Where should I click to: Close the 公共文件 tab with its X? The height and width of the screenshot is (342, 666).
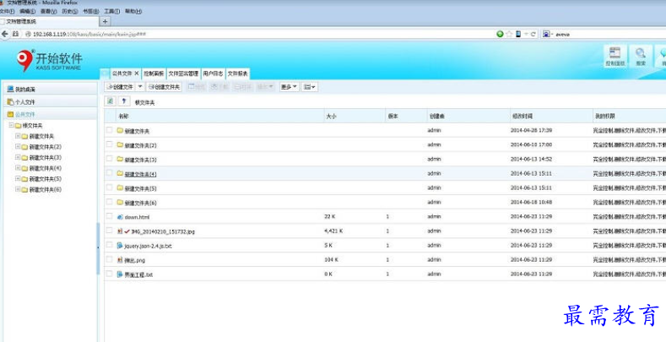coord(137,73)
